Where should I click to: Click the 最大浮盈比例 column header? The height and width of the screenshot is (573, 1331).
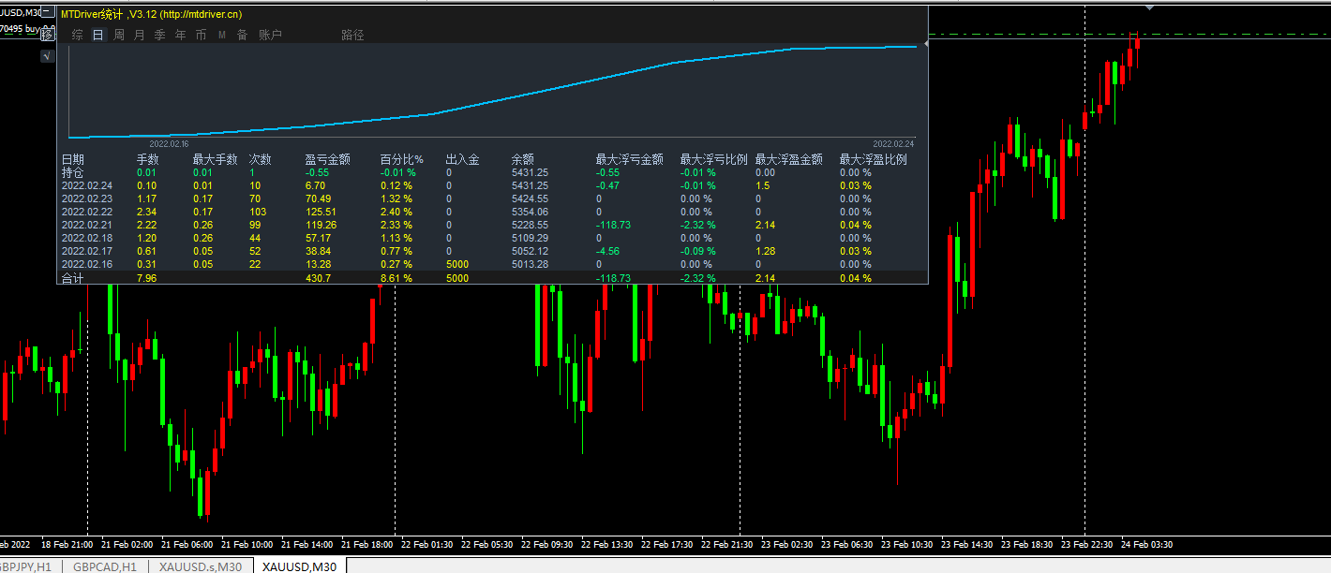pyautogui.click(x=874, y=159)
